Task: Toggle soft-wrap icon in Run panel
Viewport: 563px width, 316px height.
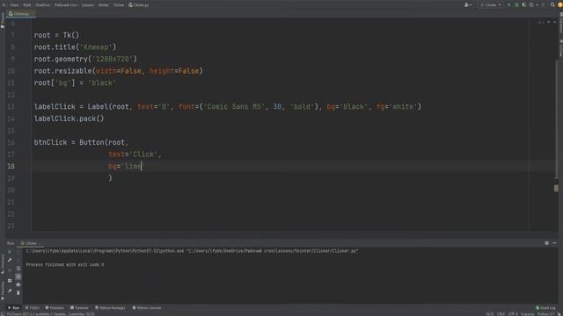Action: click(x=18, y=269)
